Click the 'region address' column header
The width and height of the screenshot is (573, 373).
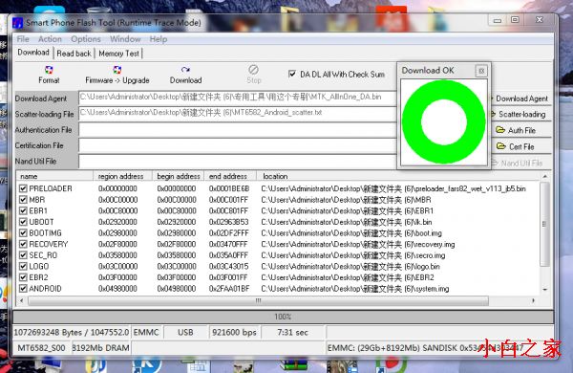pyautogui.click(x=123, y=176)
